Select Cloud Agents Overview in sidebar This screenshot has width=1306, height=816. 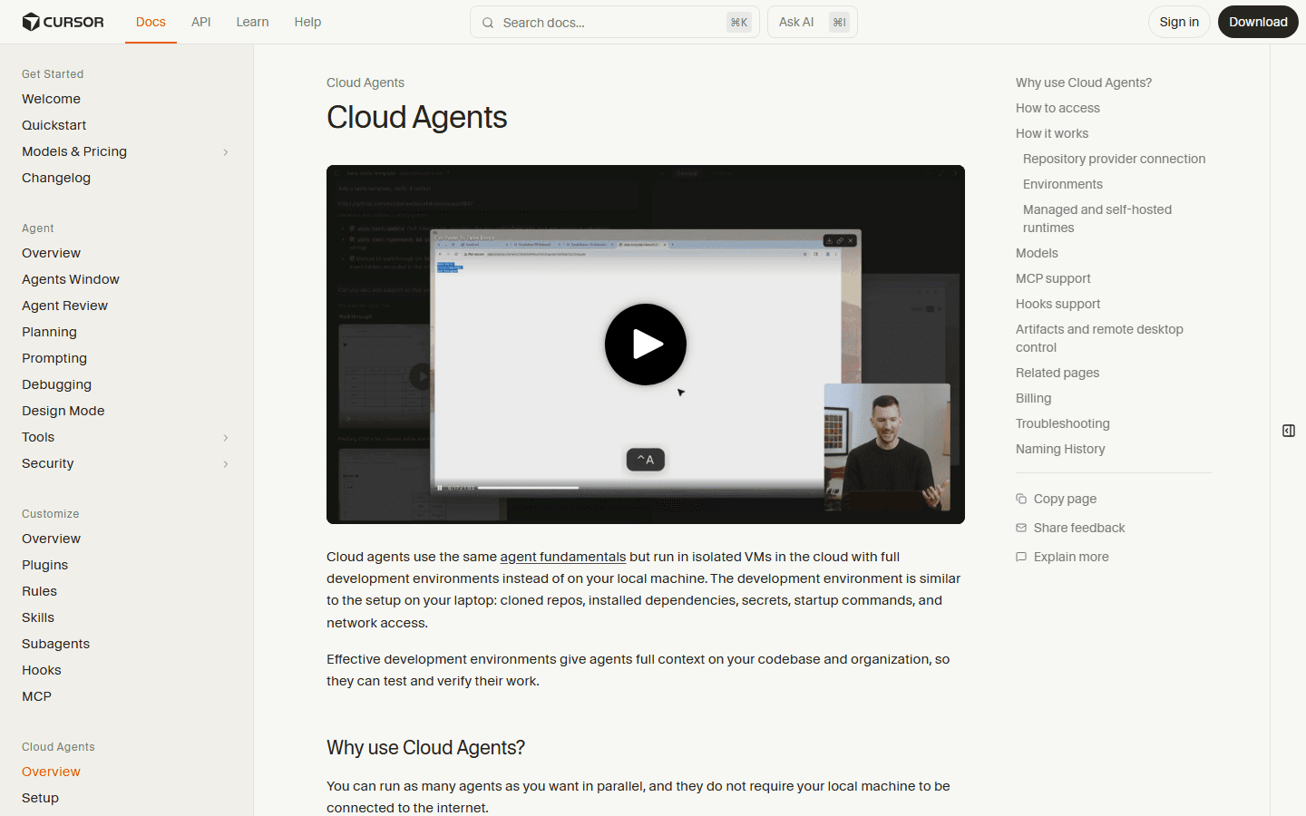pos(51,772)
